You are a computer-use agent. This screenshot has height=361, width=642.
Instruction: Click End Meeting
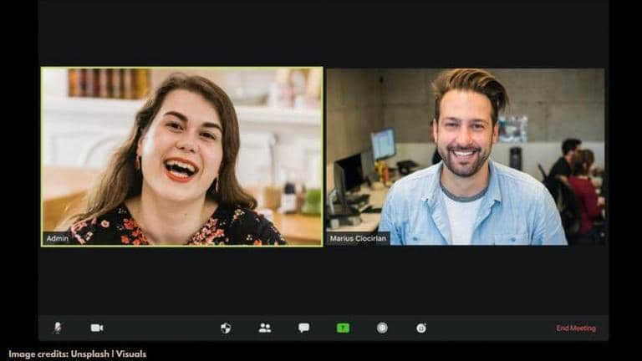click(x=576, y=328)
